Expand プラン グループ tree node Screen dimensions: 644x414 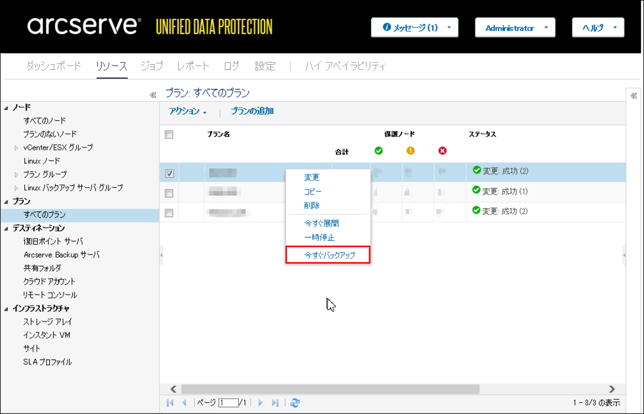[16, 175]
